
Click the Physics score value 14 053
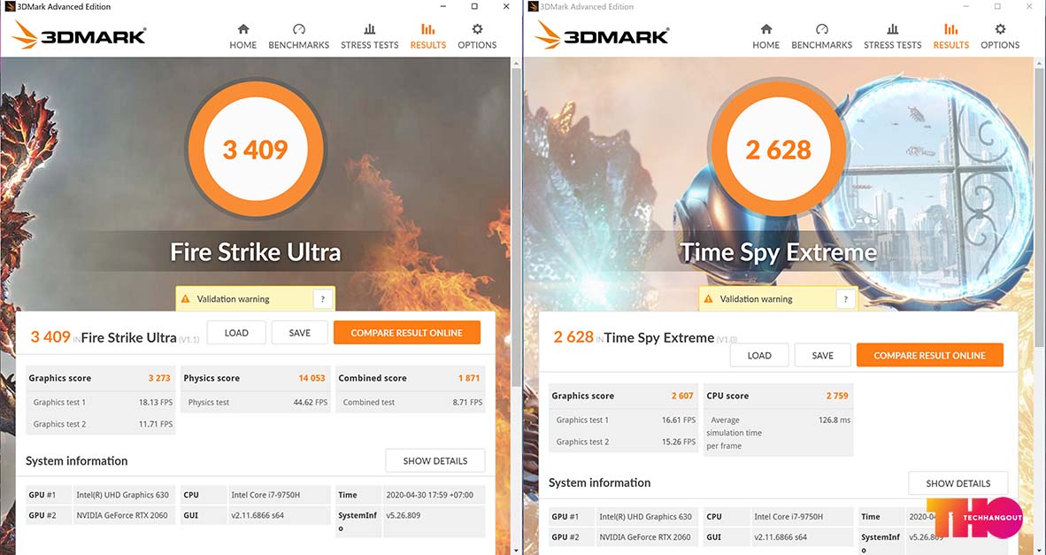(311, 378)
